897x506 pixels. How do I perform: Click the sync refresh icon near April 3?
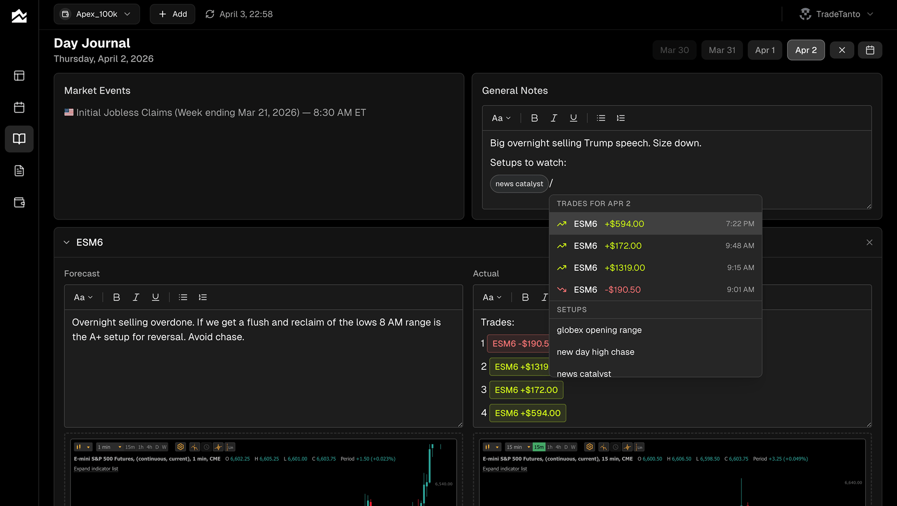pyautogui.click(x=210, y=14)
